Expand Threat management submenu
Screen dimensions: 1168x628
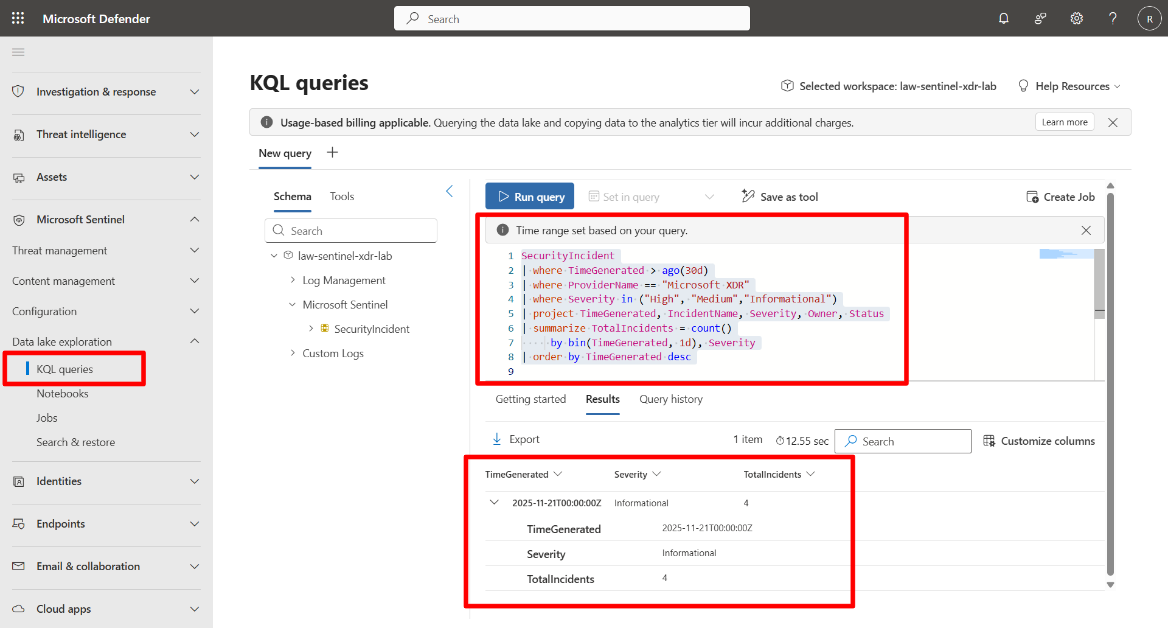(195, 250)
